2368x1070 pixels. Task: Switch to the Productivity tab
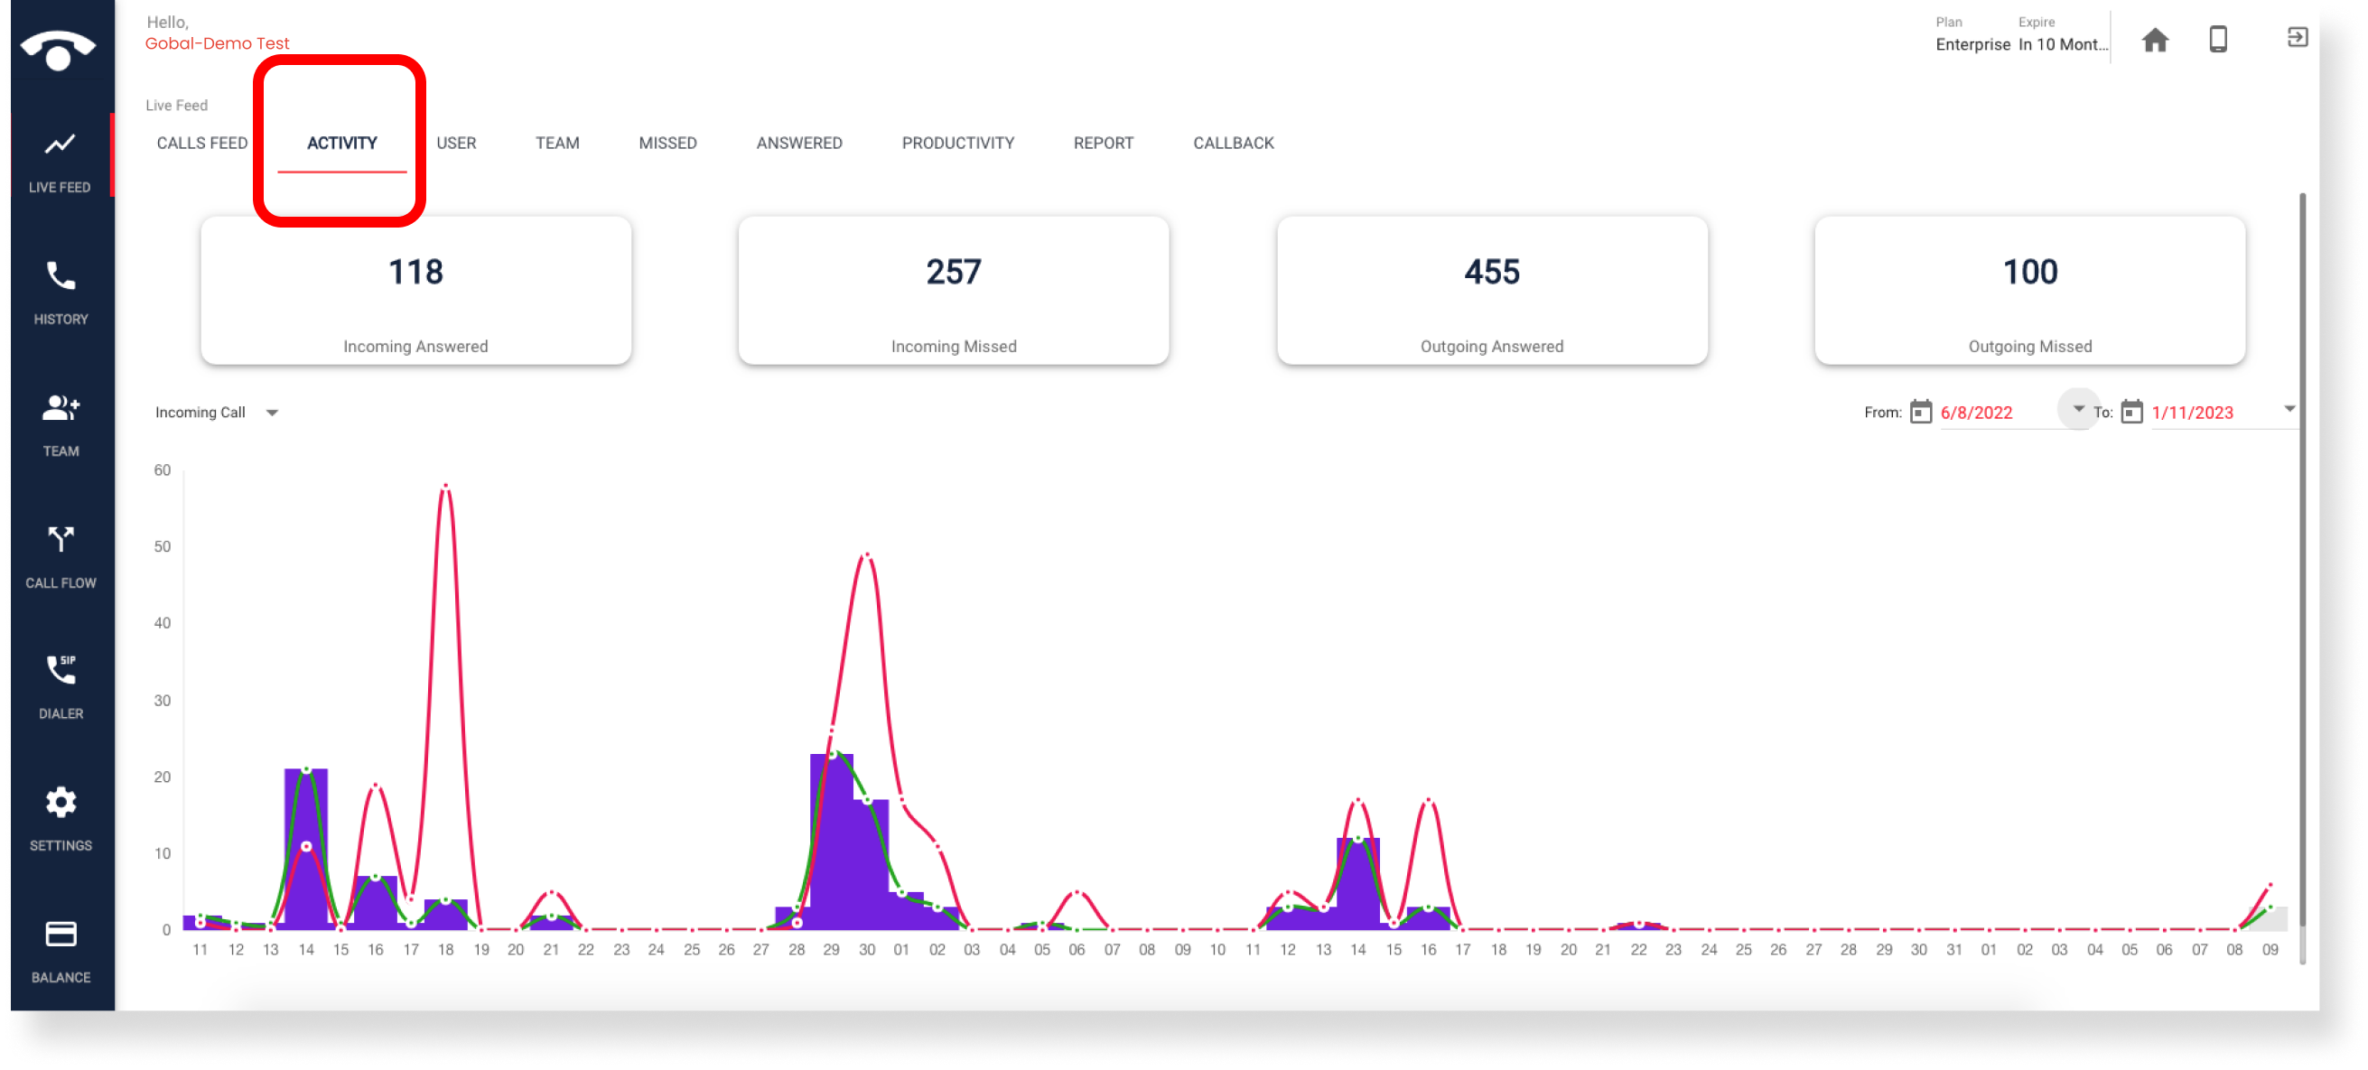pos(958,143)
